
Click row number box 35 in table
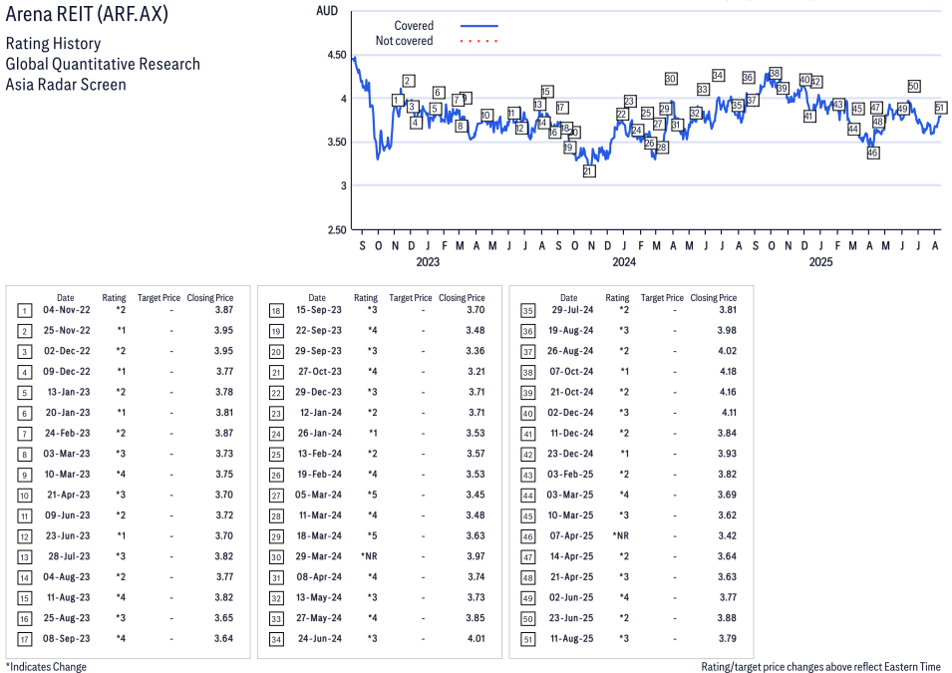point(527,311)
